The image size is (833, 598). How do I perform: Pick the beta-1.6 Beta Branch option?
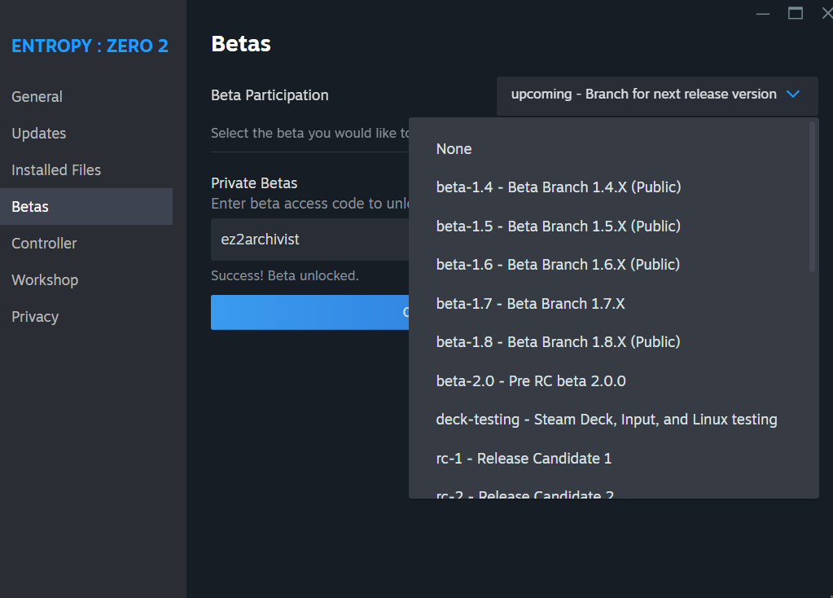tap(558, 265)
